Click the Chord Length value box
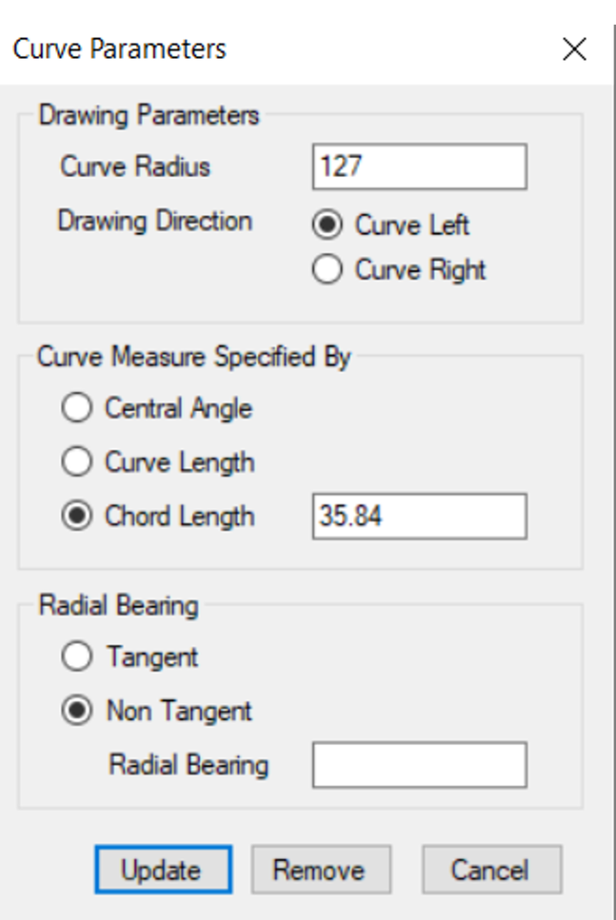 (418, 516)
